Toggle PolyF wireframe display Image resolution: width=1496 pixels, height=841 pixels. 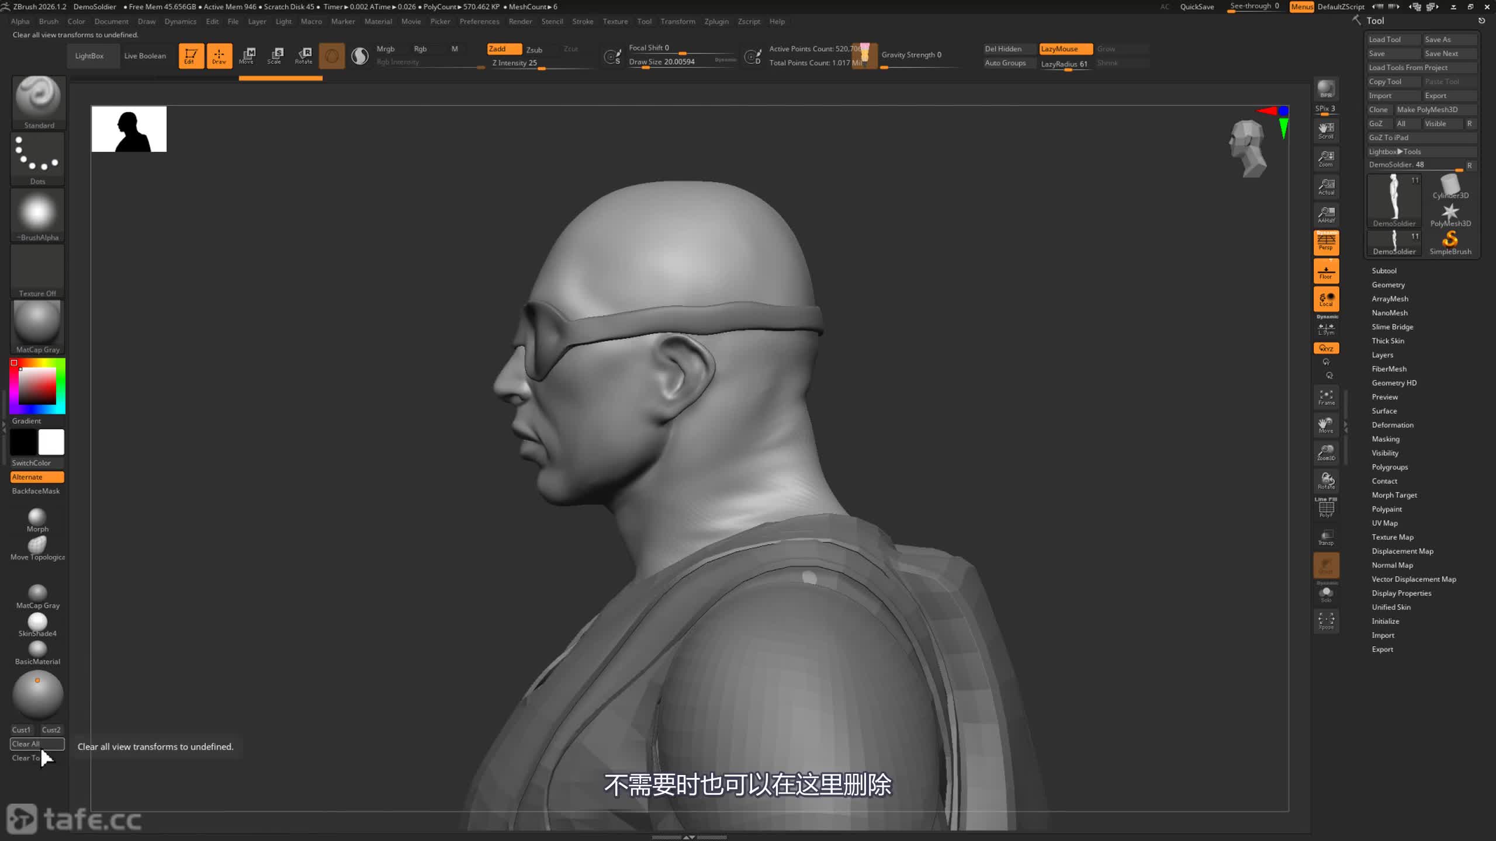[1326, 508]
